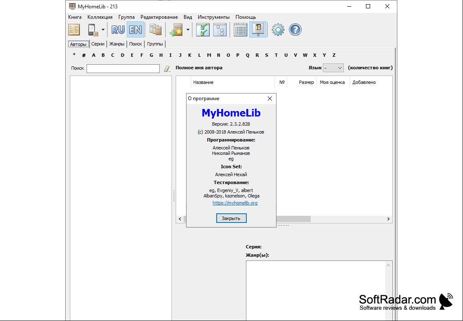Open the Редактирование menu
463x321 pixels.
click(x=159, y=17)
